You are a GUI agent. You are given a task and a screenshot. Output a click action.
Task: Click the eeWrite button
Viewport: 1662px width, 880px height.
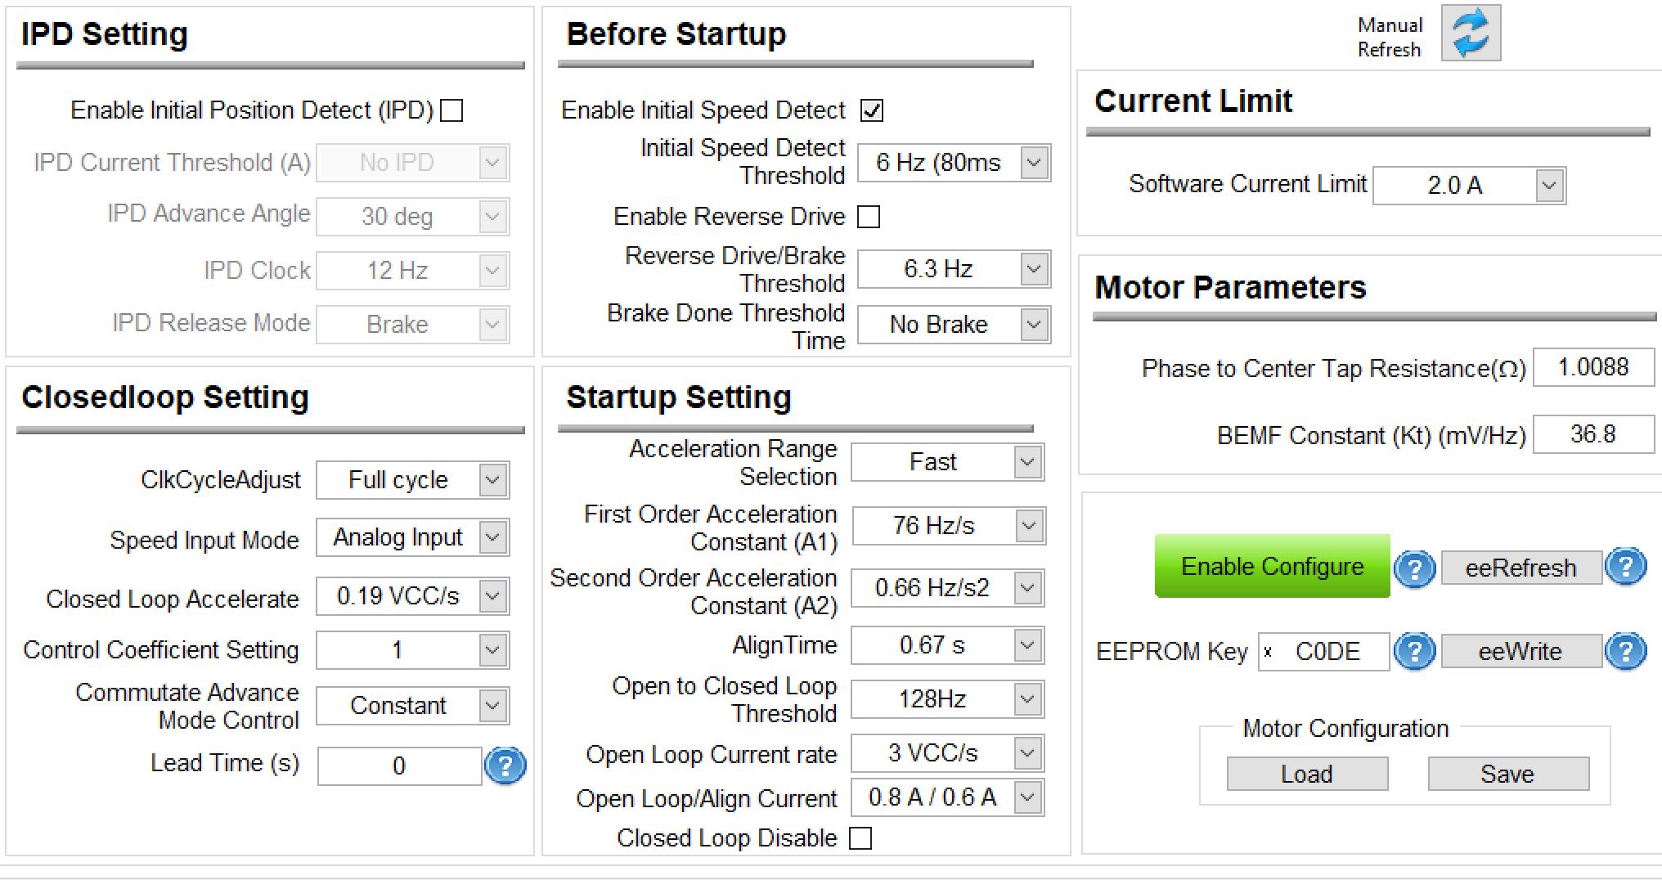coord(1520,652)
